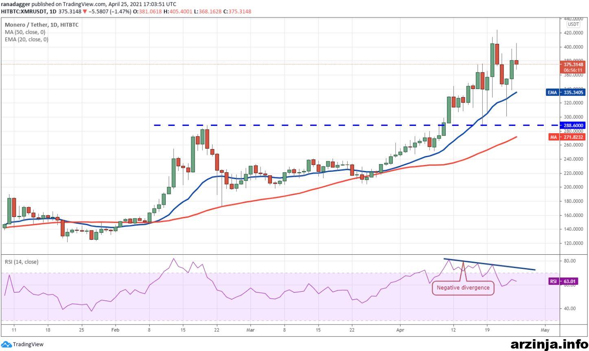Click the Apr label on the time axis
Screen dimensions: 589x351
coord(401,330)
